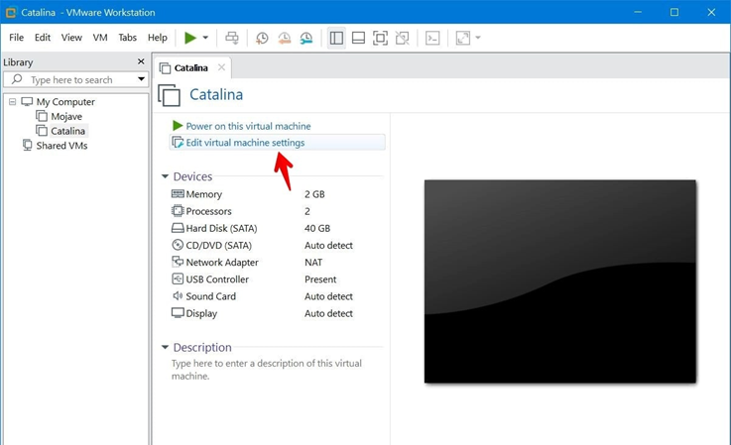This screenshot has height=445, width=731.
Task: Open the stretch options dropdown arrow
Action: pos(478,38)
